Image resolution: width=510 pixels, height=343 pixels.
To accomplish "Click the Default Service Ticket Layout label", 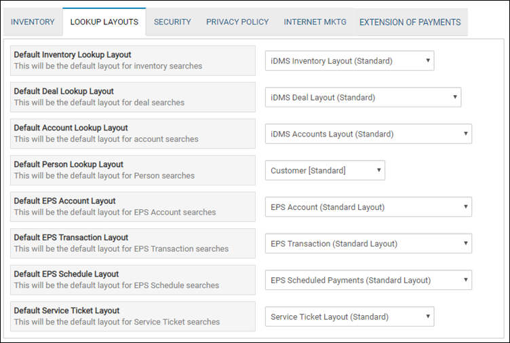I will tap(66, 310).
